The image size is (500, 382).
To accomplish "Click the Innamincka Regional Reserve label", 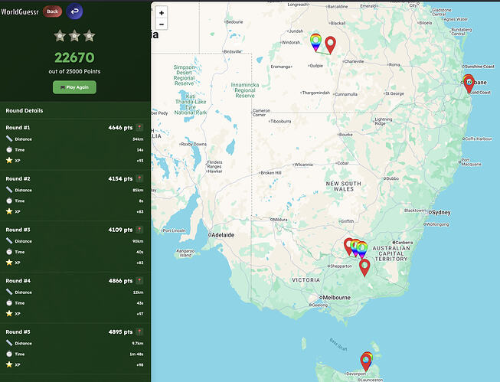I will click(245, 90).
